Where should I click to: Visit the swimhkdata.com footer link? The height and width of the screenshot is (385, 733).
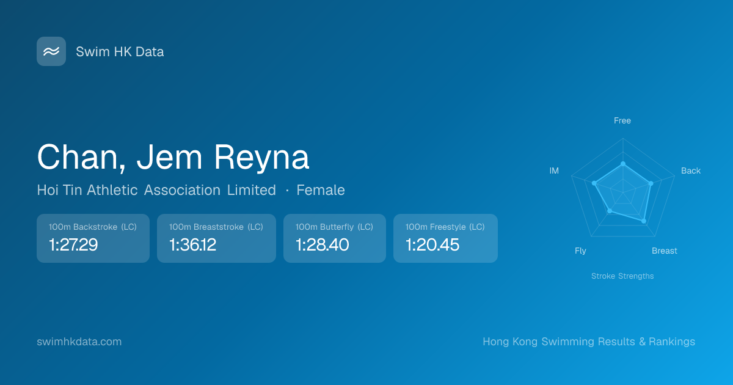(79, 342)
